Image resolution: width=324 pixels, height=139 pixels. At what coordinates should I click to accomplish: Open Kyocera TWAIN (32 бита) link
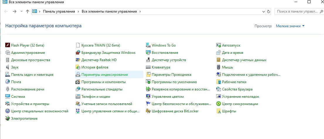pos(101,45)
